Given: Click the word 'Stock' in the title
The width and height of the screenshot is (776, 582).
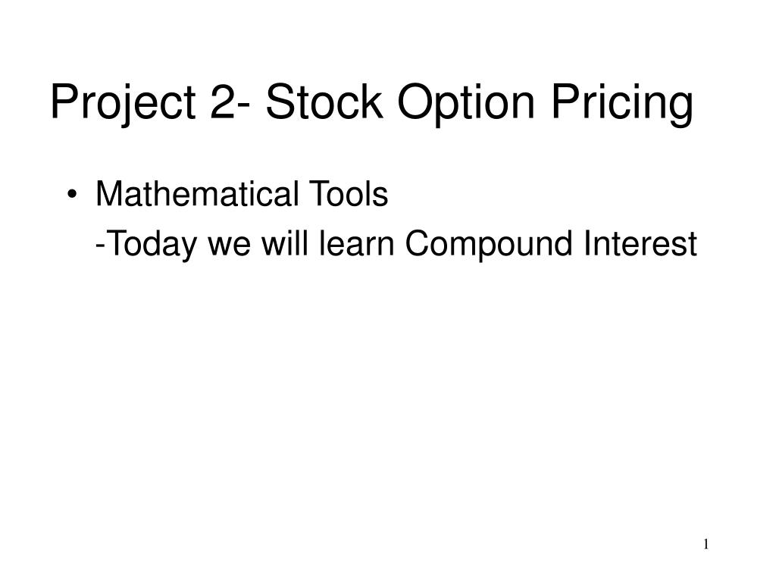Looking at the screenshot, I should tap(324, 102).
